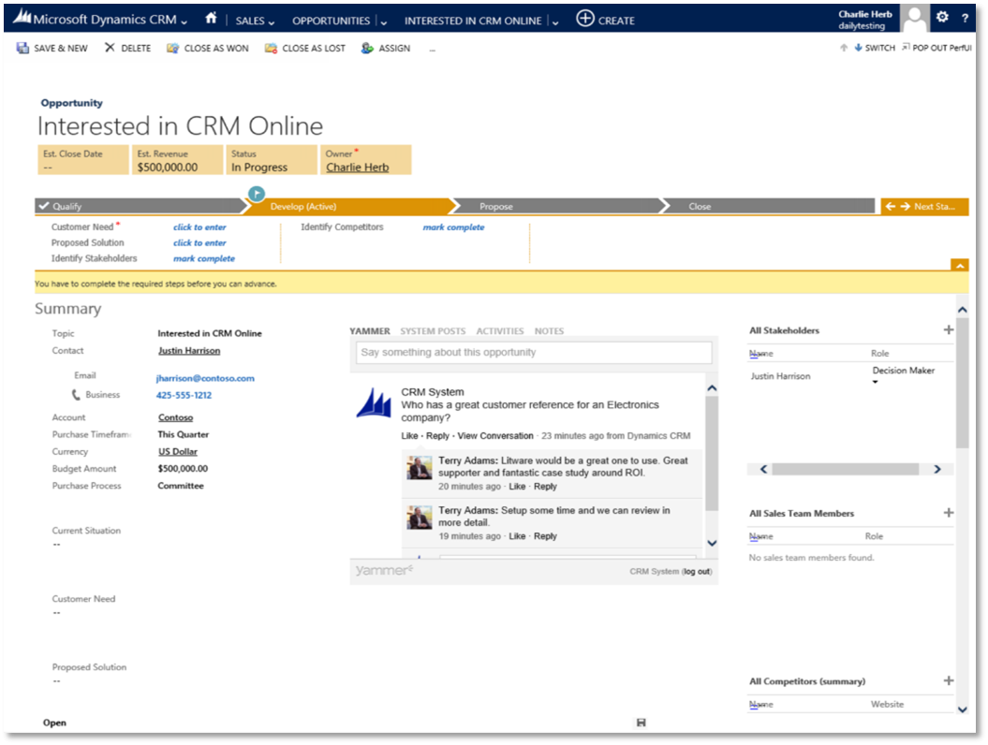988x745 pixels.
Task: Log out of Yammer
Action: click(x=697, y=571)
